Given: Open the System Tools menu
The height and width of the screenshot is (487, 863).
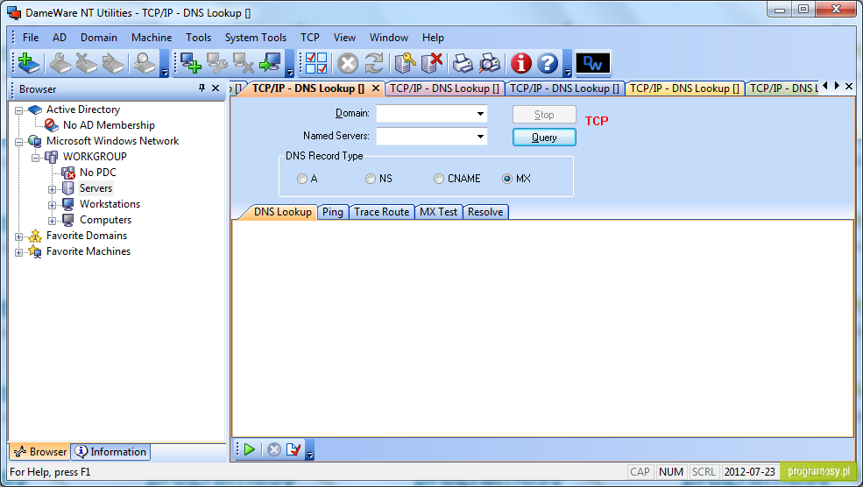Looking at the screenshot, I should (x=255, y=38).
